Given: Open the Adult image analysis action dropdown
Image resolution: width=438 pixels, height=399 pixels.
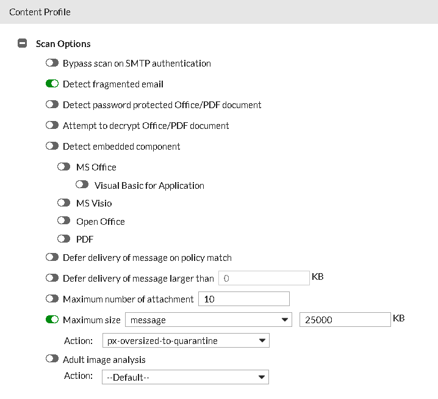Looking at the screenshot, I should [x=185, y=377].
